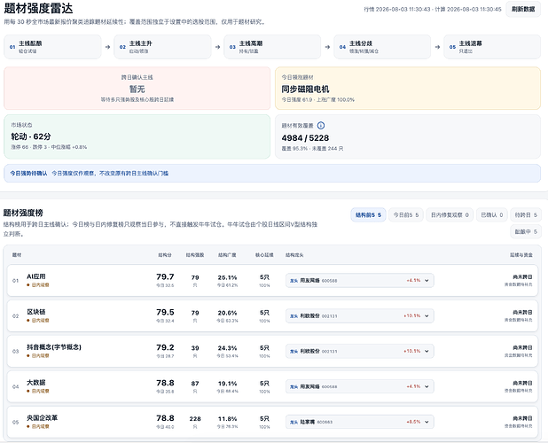
Task: Click the 尚未跨日 status in the AI应用 row
Action: [x=522, y=276]
